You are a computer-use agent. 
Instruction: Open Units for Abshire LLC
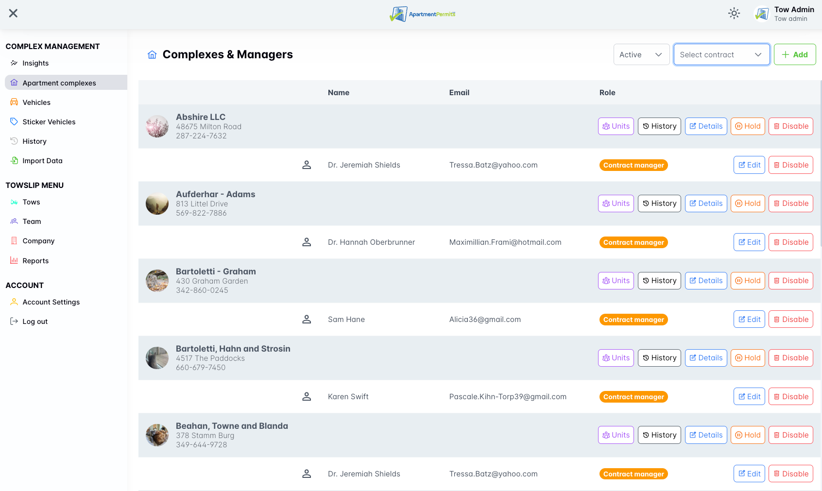616,126
